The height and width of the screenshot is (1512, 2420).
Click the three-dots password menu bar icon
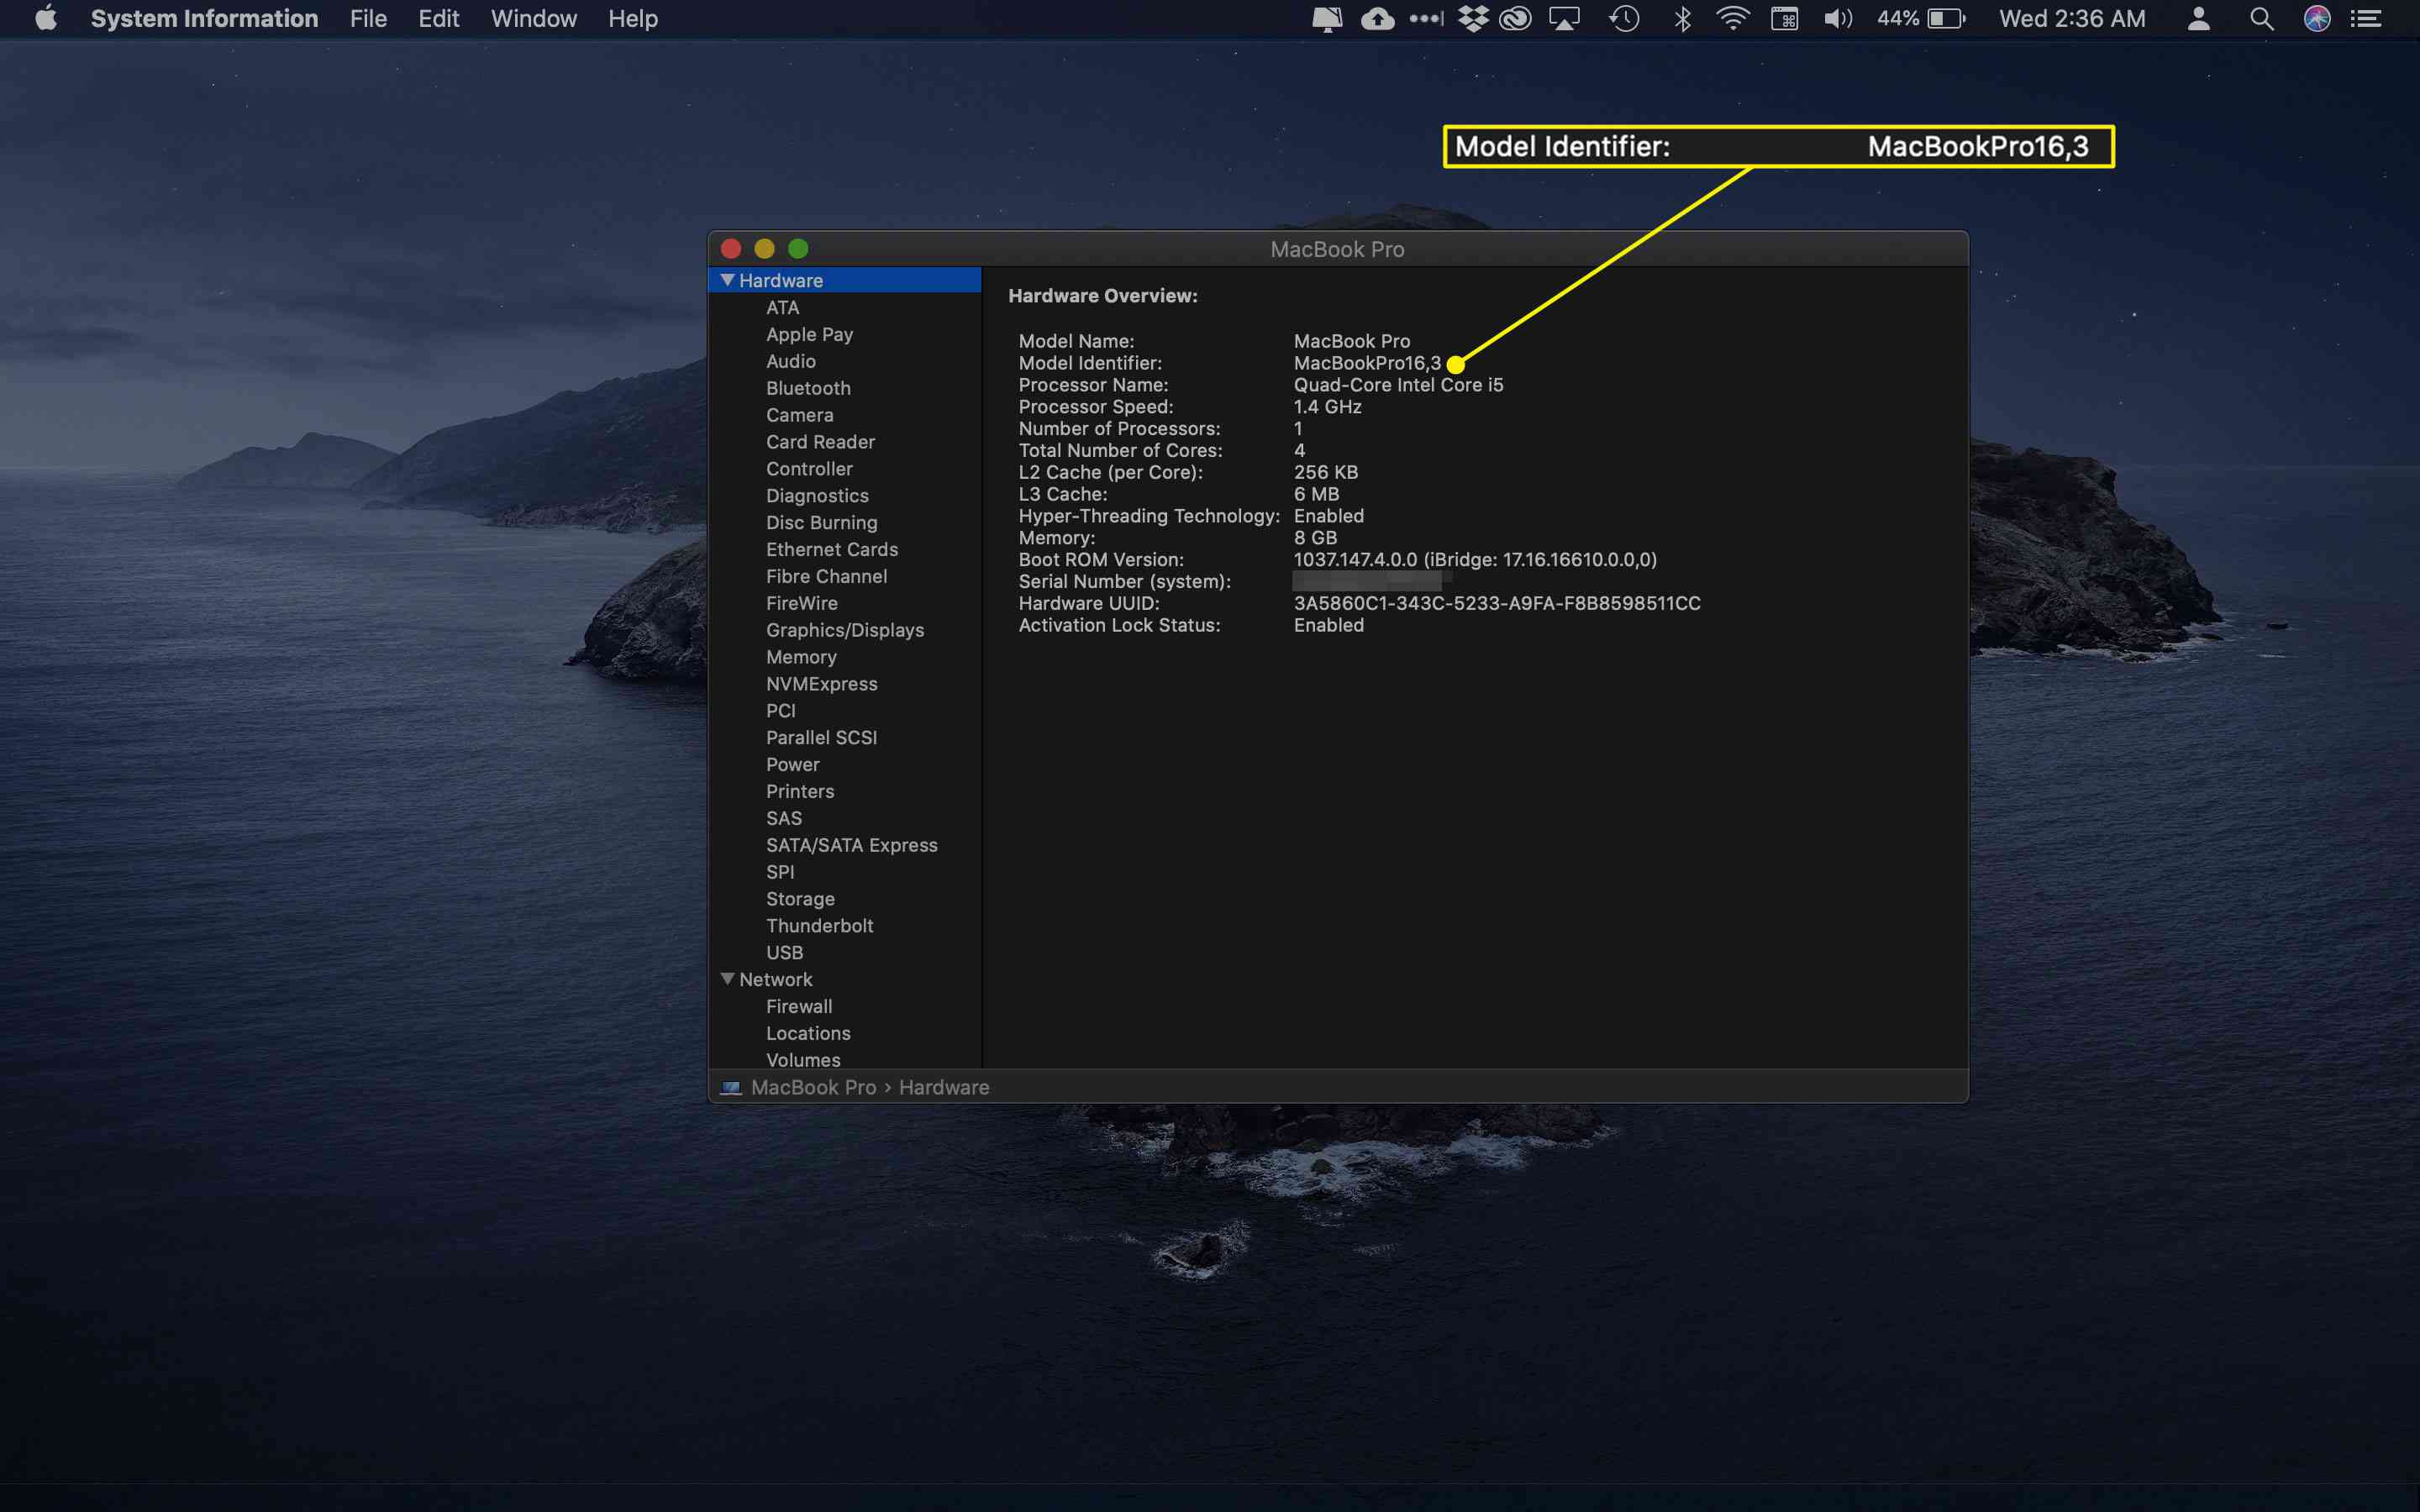[1427, 19]
